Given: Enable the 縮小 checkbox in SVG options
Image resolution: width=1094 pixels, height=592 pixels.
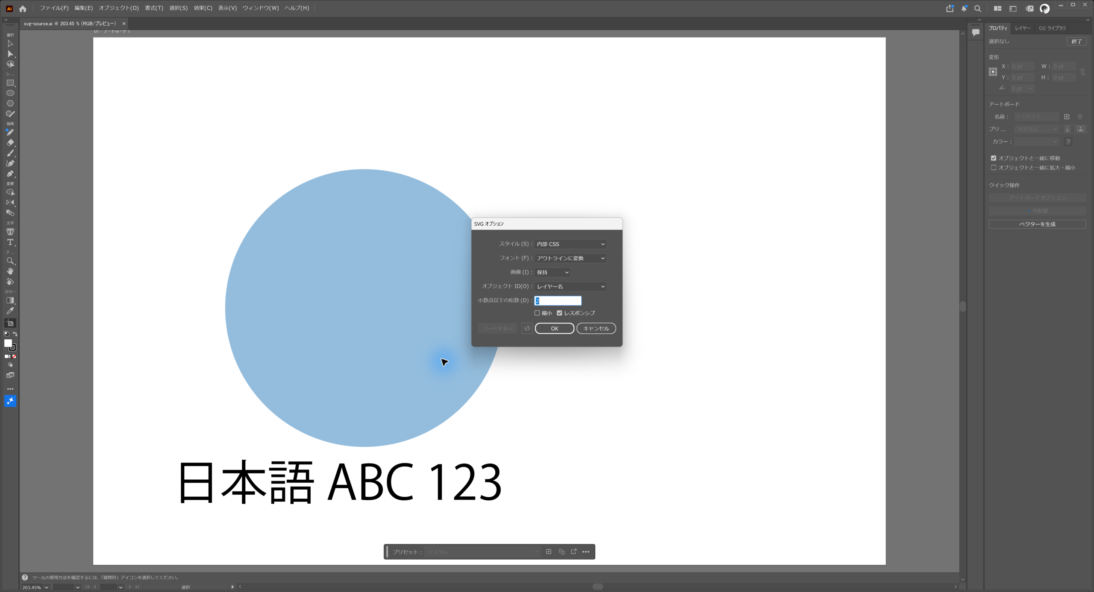Looking at the screenshot, I should (537, 313).
